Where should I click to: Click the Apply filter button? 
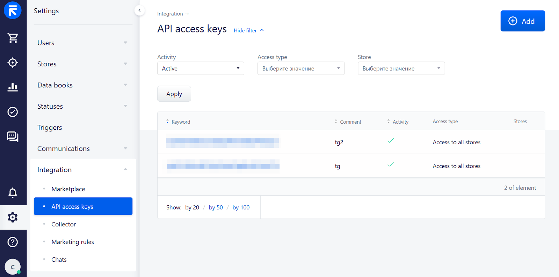coord(174,94)
